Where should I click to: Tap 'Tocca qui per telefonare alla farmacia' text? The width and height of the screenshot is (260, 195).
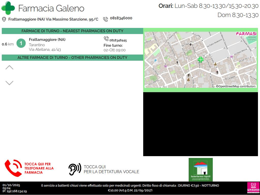(x=39, y=168)
